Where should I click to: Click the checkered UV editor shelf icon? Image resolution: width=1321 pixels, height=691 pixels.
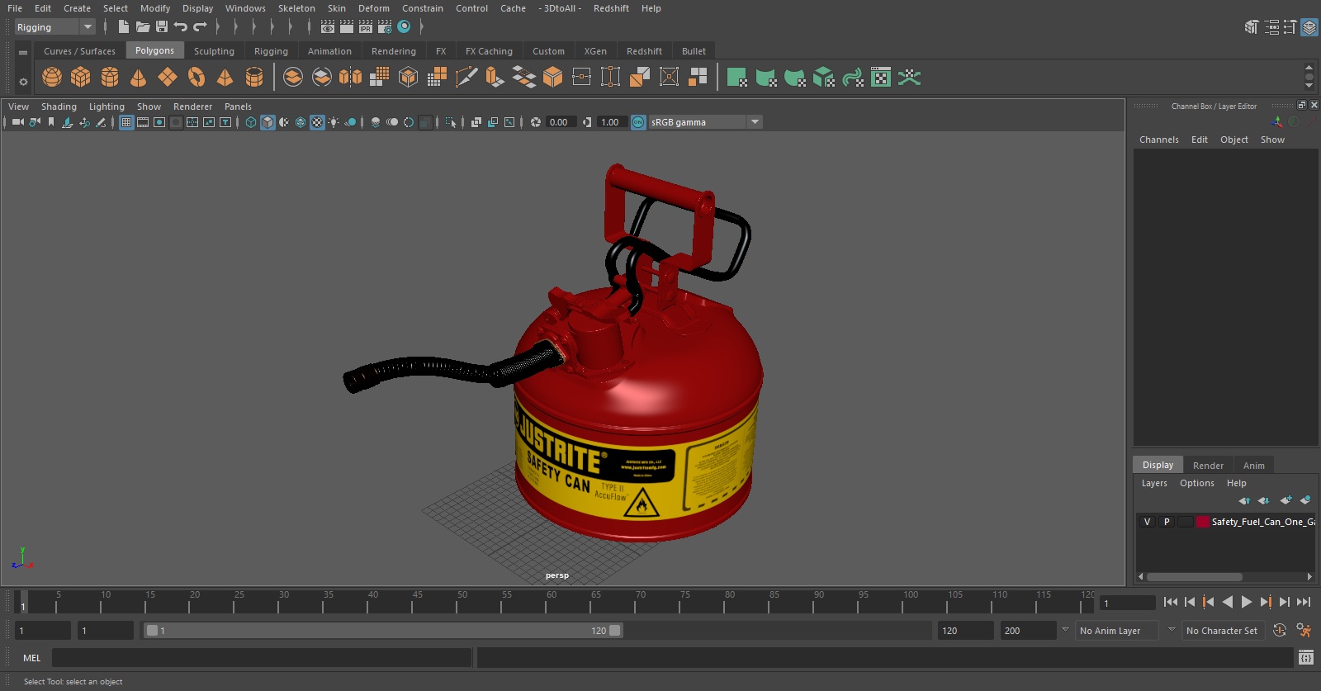click(881, 78)
